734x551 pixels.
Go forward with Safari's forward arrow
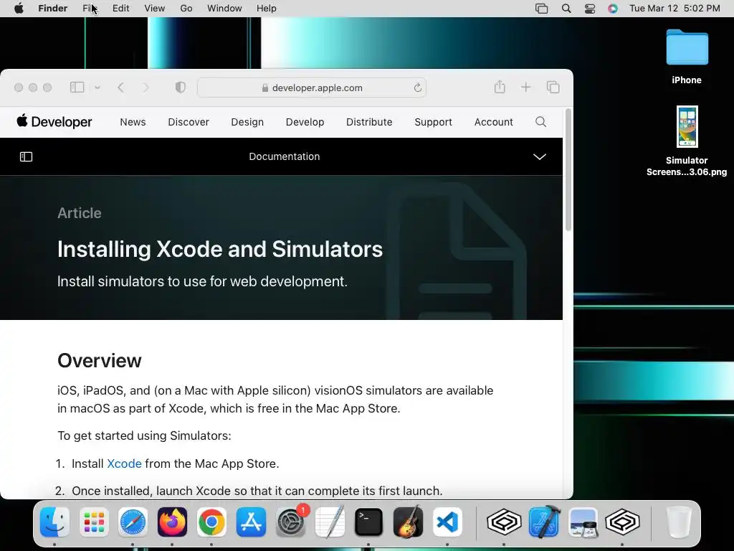click(x=146, y=87)
